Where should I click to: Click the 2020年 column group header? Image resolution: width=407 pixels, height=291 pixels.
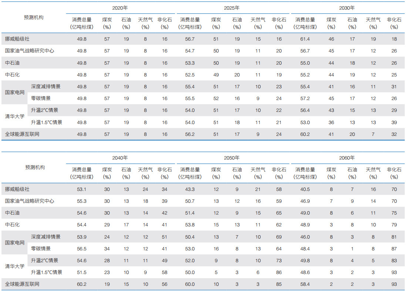120,8
